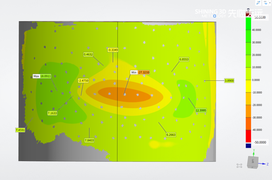Click the 30.0000 scale tick label
This screenshot has width=272, height=180.
pyautogui.click(x=256, y=43)
